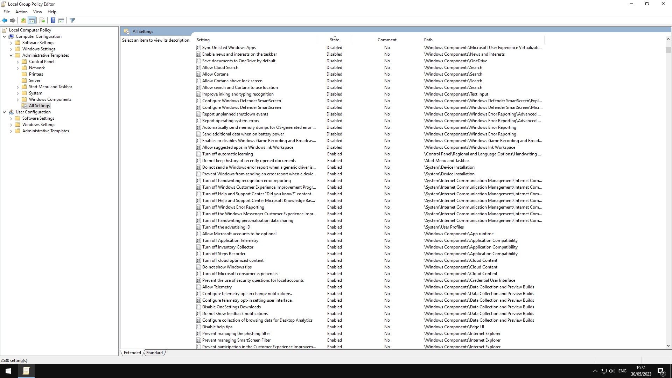
Task: Click the Local Computer Policy root icon
Action: click(x=5, y=30)
